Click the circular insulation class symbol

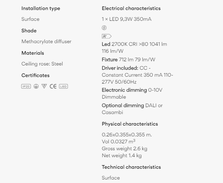point(104,28)
